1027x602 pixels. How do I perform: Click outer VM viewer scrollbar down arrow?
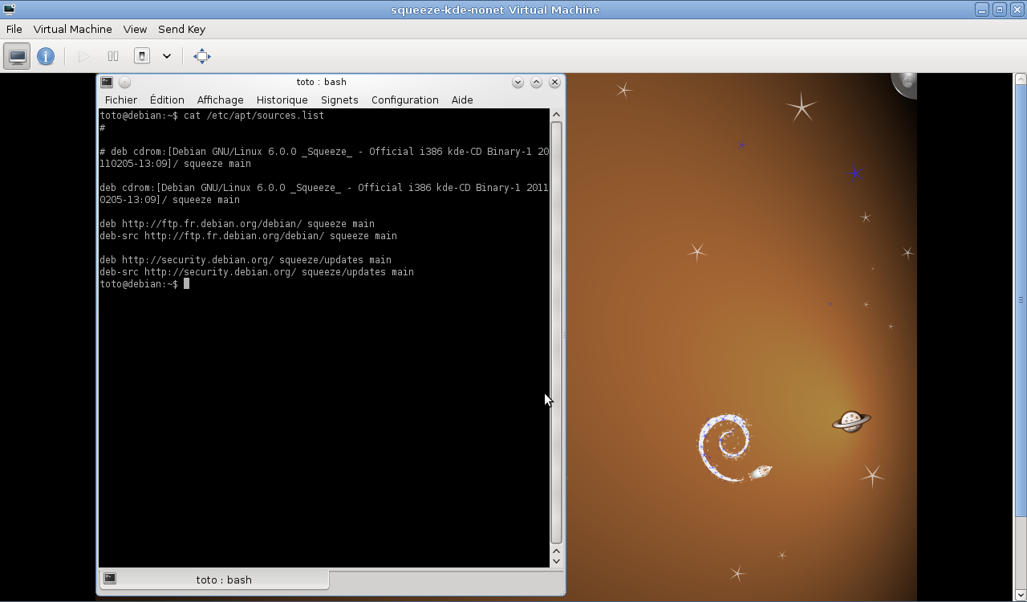[1021, 596]
